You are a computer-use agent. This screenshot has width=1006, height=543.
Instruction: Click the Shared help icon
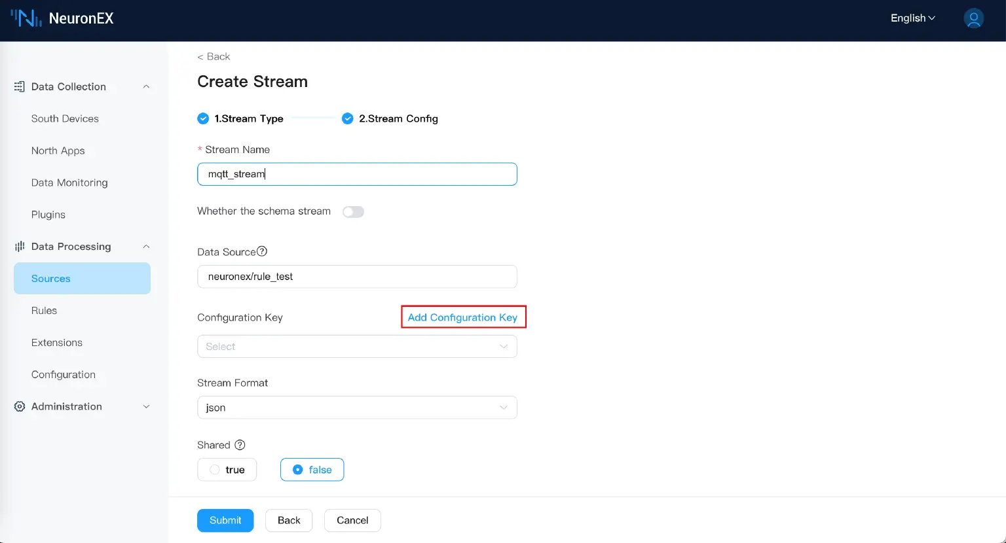(x=240, y=444)
